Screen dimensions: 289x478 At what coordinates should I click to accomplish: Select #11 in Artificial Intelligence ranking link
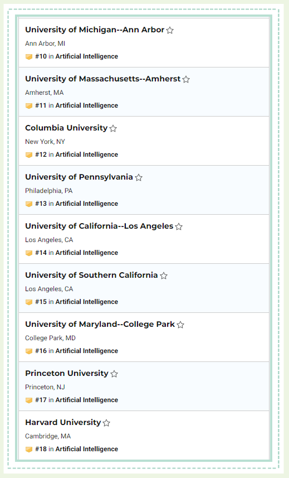pyautogui.click(x=77, y=105)
